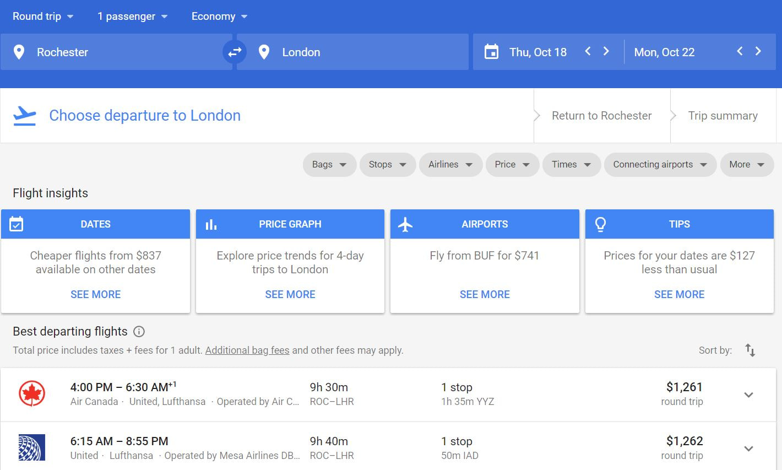
Task: Click SEE MORE on the Price Graph card
Action: coord(290,294)
